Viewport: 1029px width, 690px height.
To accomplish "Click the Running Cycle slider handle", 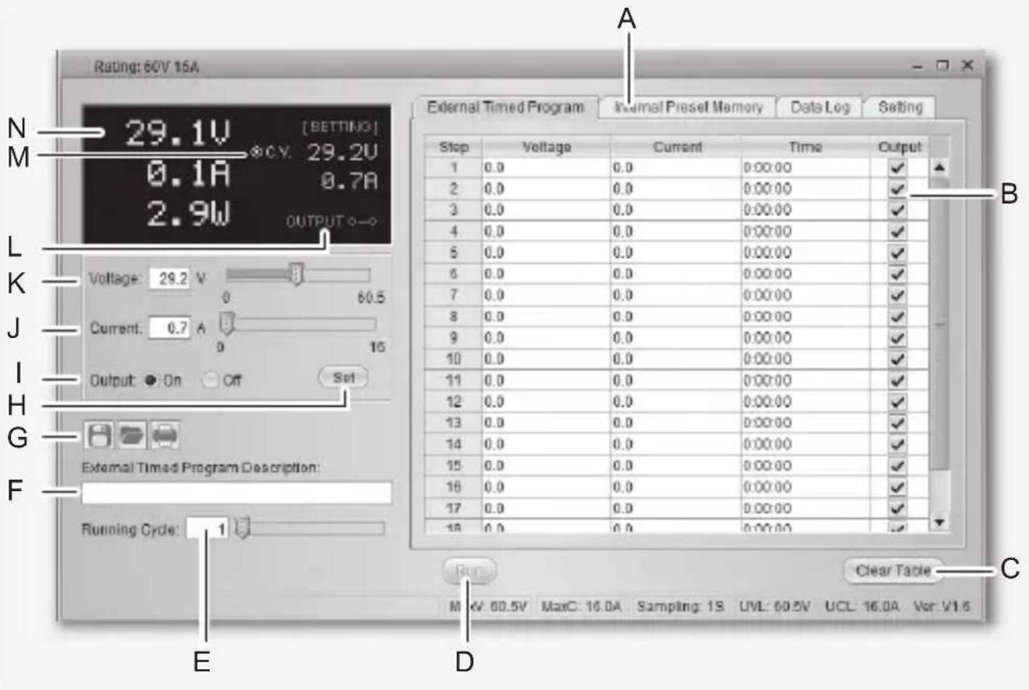I will pyautogui.click(x=243, y=529).
